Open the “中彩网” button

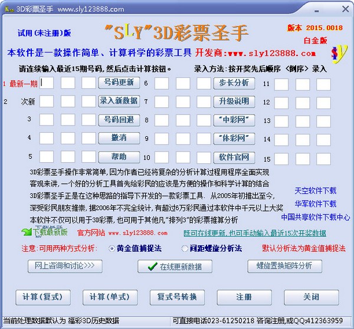pos(234,120)
